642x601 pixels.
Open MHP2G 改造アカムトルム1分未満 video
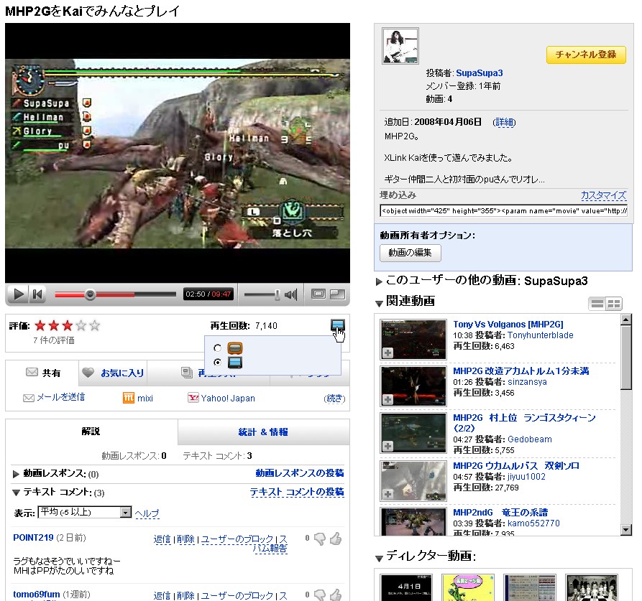[521, 371]
